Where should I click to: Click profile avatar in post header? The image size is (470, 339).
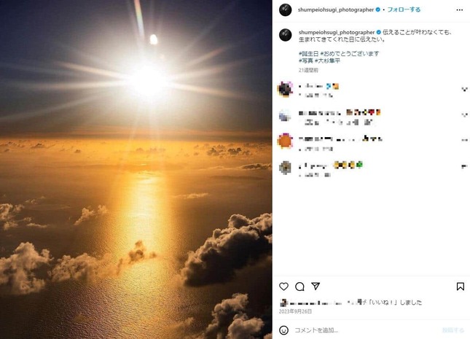(x=286, y=10)
